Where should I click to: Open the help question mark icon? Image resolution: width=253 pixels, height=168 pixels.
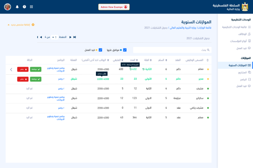[x=24, y=7]
